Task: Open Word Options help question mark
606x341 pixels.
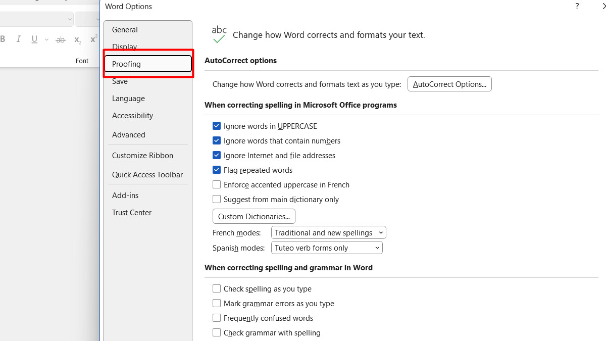Action: [577, 7]
